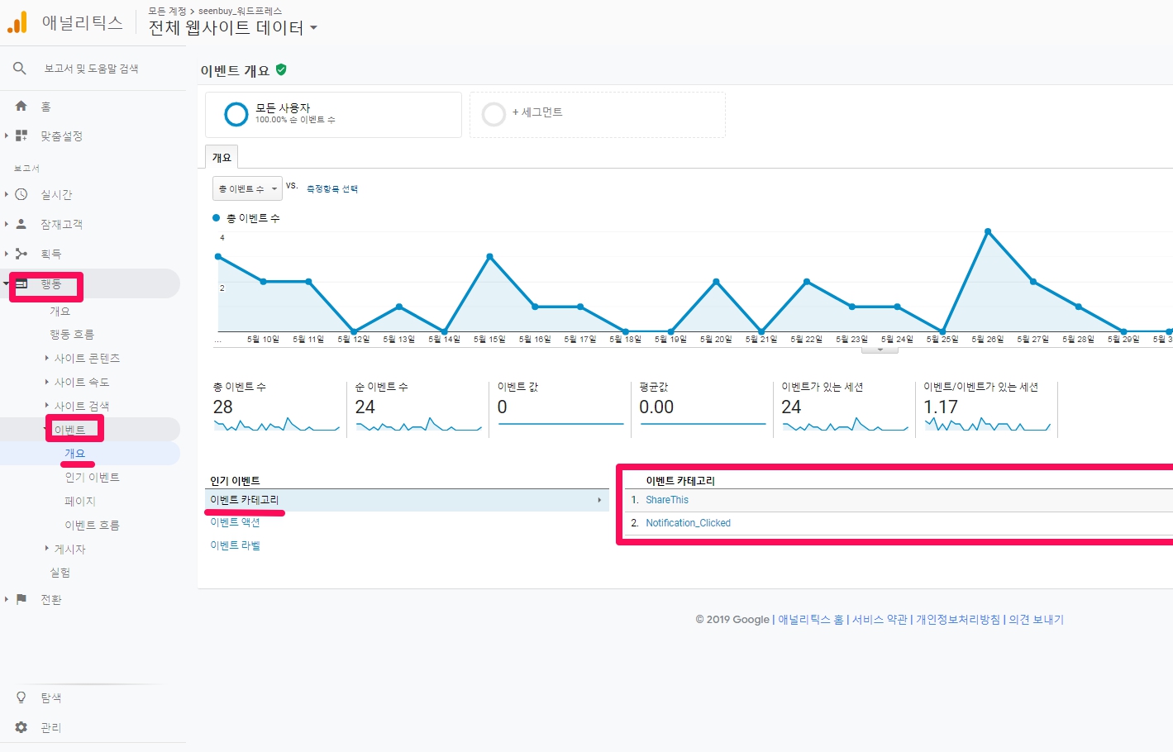Open the Home (홈) house icon
Viewport: 1173px width, 752px height.
click(21, 106)
